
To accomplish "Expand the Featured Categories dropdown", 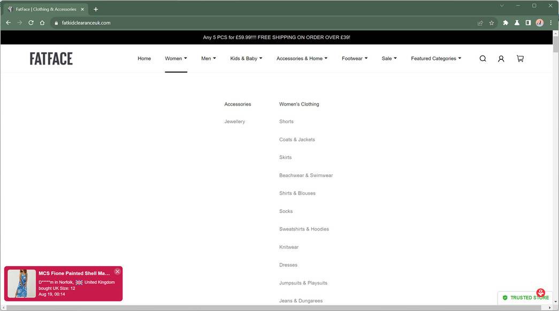I will [436, 59].
